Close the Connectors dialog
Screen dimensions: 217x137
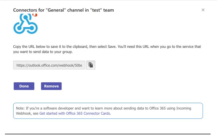point(203,10)
